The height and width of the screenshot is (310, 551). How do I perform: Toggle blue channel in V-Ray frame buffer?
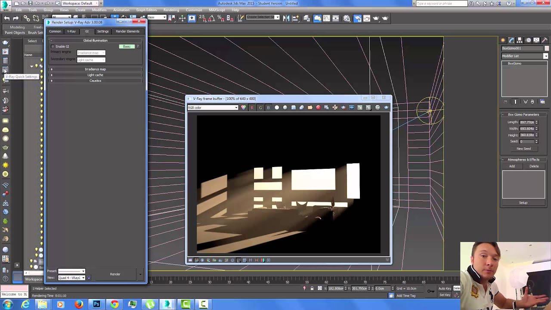pos(268,108)
